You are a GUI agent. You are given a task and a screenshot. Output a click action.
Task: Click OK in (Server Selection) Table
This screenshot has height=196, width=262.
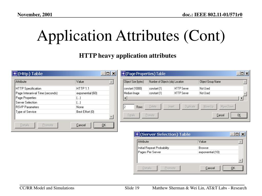[233, 168]
